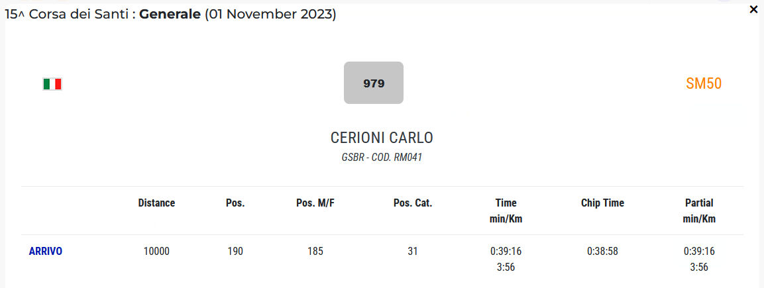Click the Partial min/Km column header
This screenshot has width=764, height=288.
pos(699,210)
